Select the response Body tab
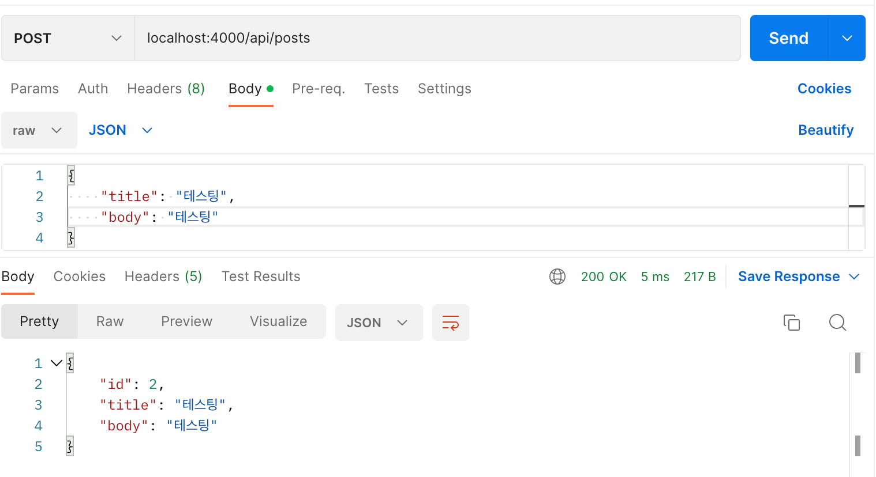Viewport: 876px width, 477px height. coord(18,277)
